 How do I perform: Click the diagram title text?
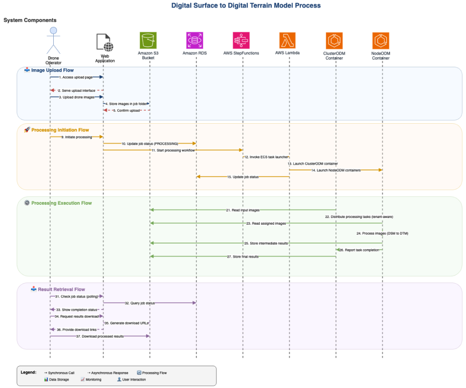[246, 5]
